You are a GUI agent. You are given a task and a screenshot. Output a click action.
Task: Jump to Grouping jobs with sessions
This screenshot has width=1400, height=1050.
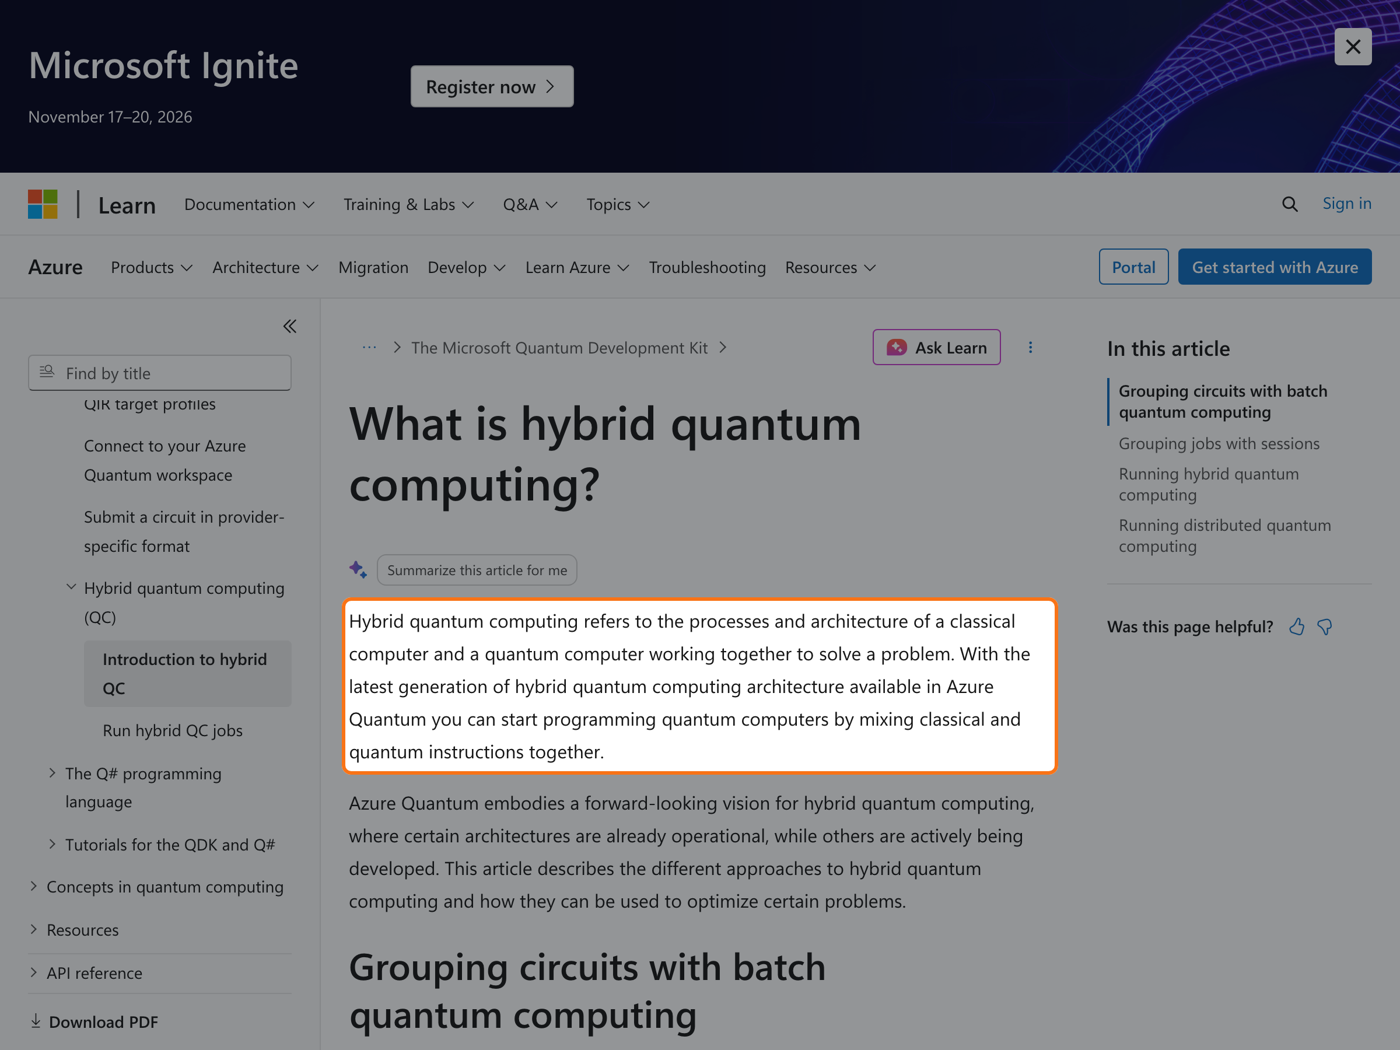point(1219,444)
